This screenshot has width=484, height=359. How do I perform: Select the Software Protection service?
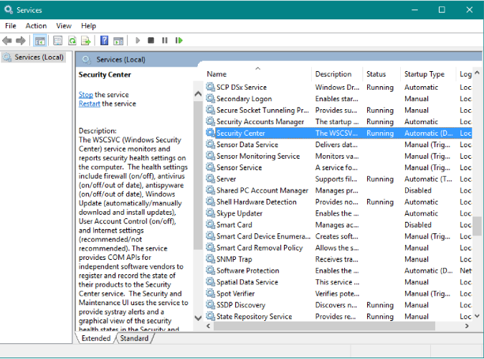coord(338,270)
